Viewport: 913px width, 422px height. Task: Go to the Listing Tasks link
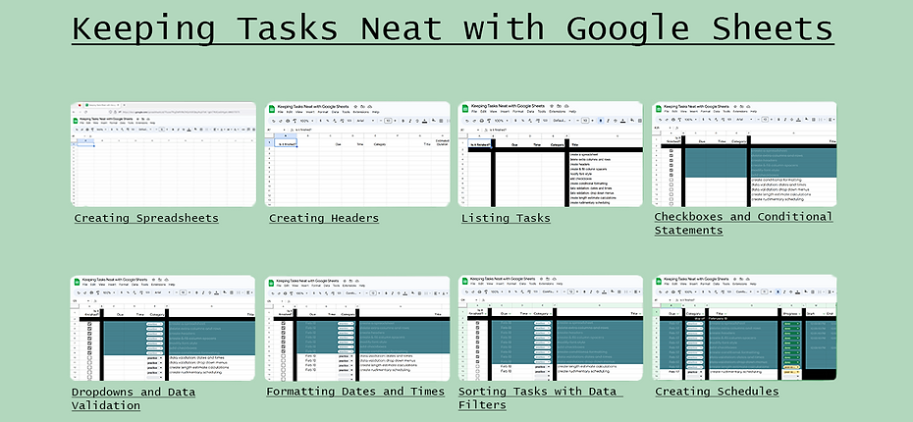click(506, 218)
